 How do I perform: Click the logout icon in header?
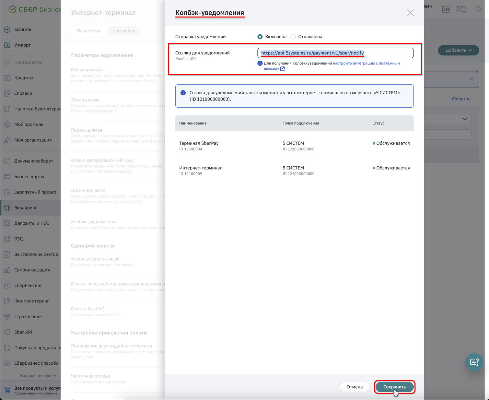click(x=478, y=9)
